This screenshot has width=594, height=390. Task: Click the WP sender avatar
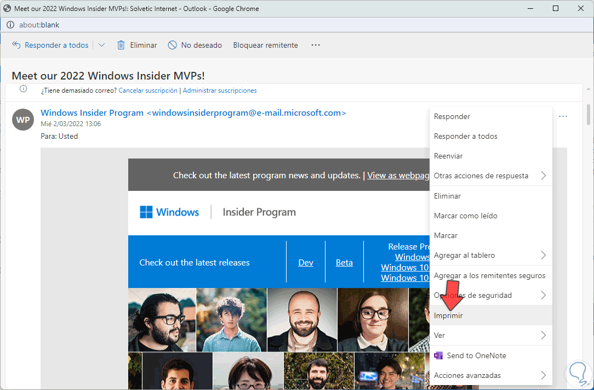click(23, 120)
